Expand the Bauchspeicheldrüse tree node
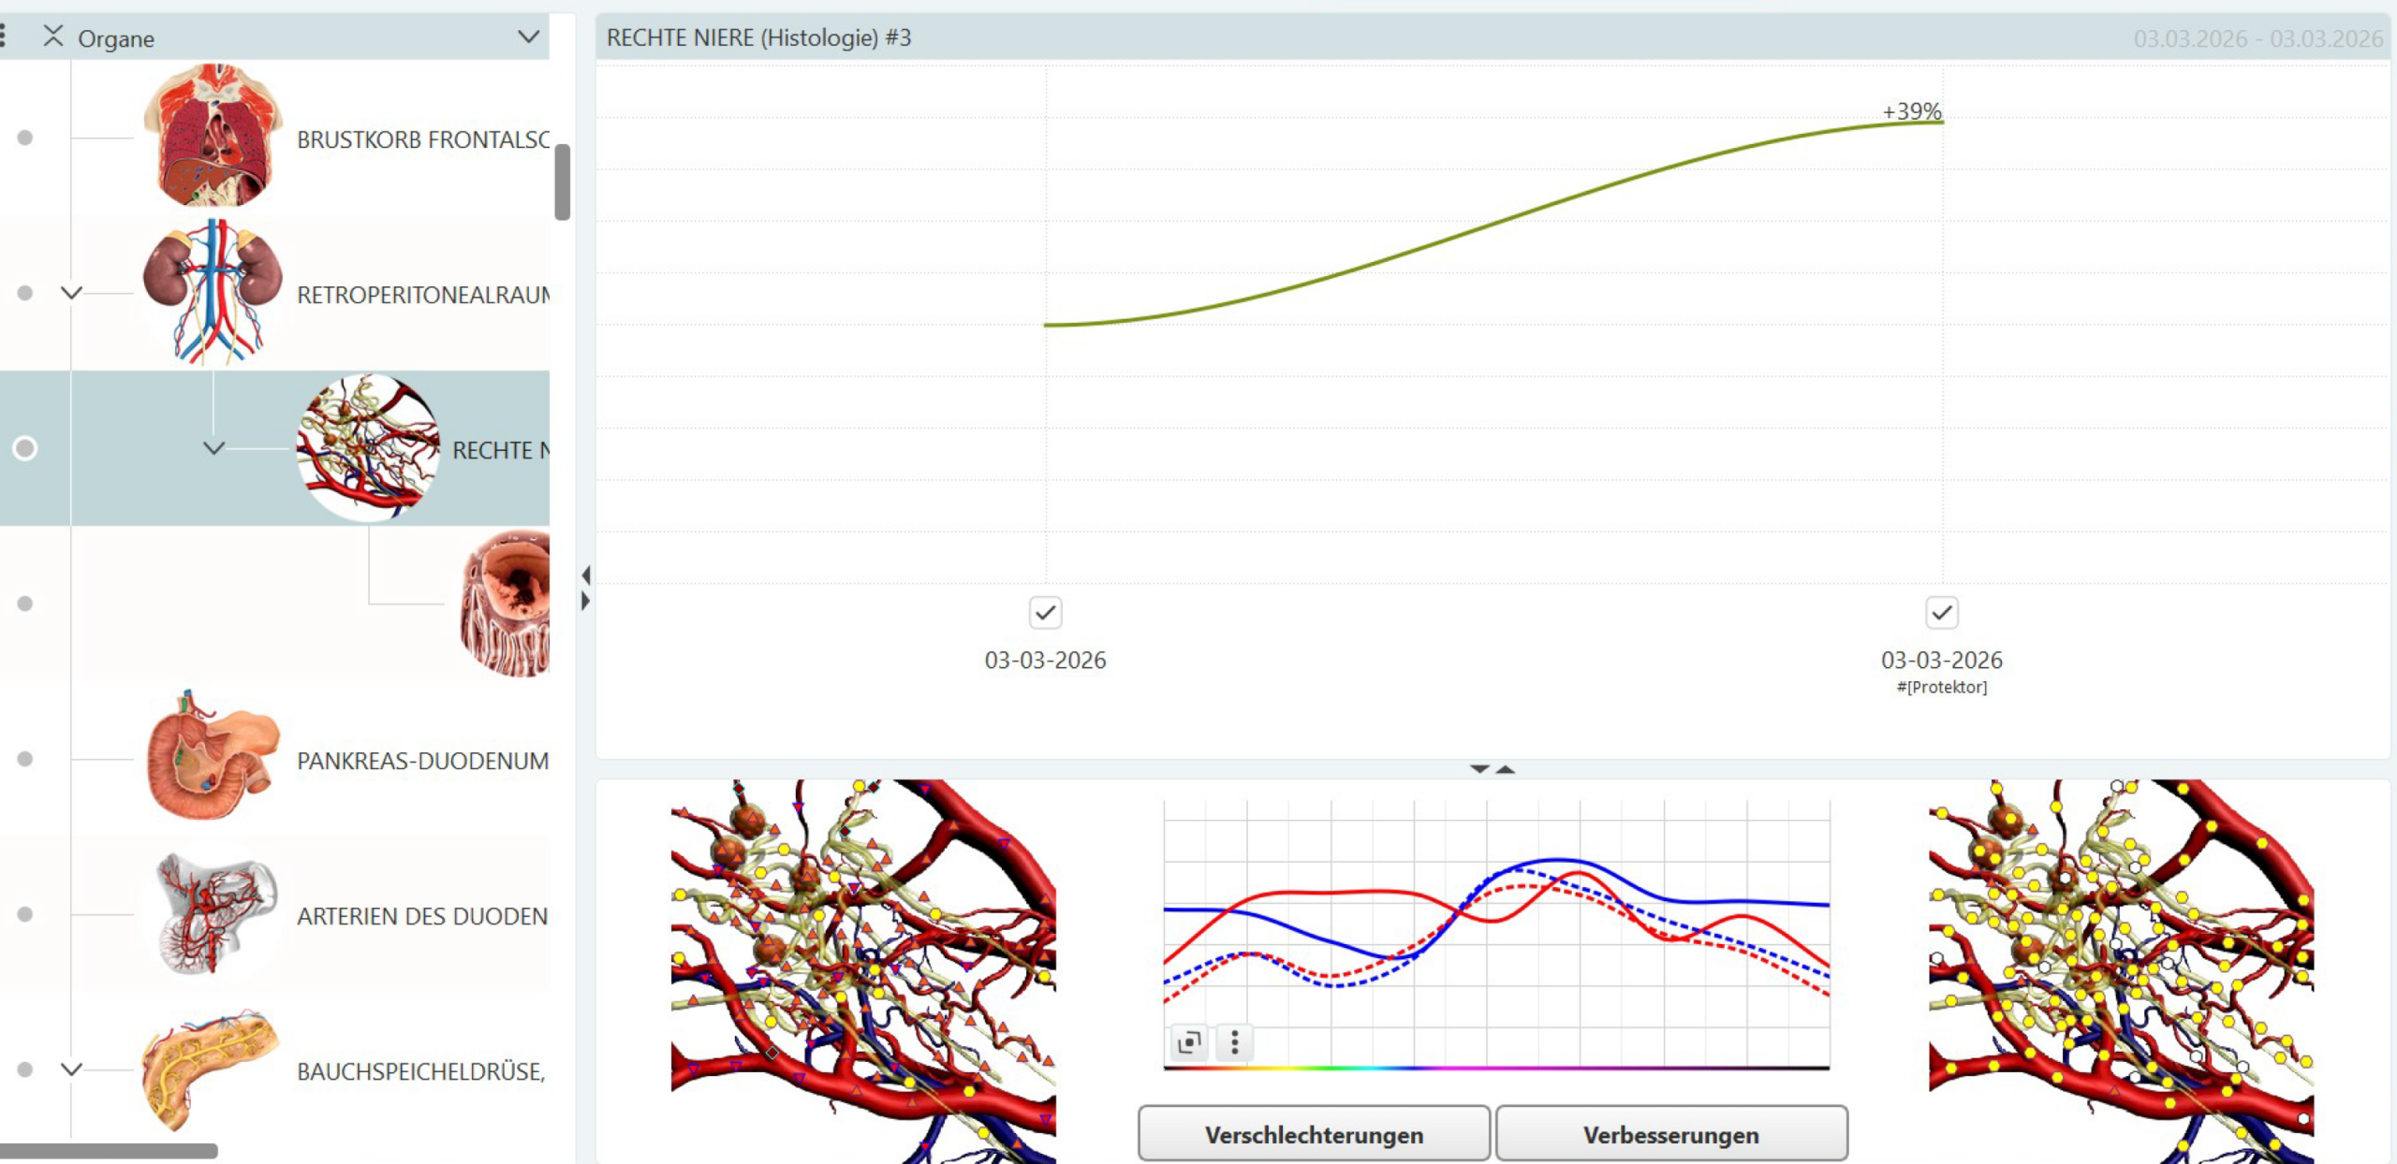The height and width of the screenshot is (1164, 2397). click(x=71, y=1069)
